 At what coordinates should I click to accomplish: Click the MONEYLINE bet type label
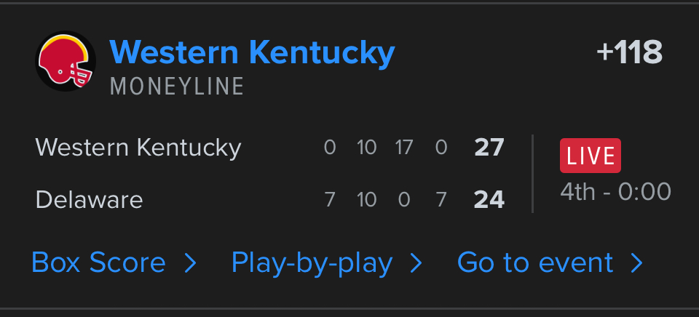[177, 87]
